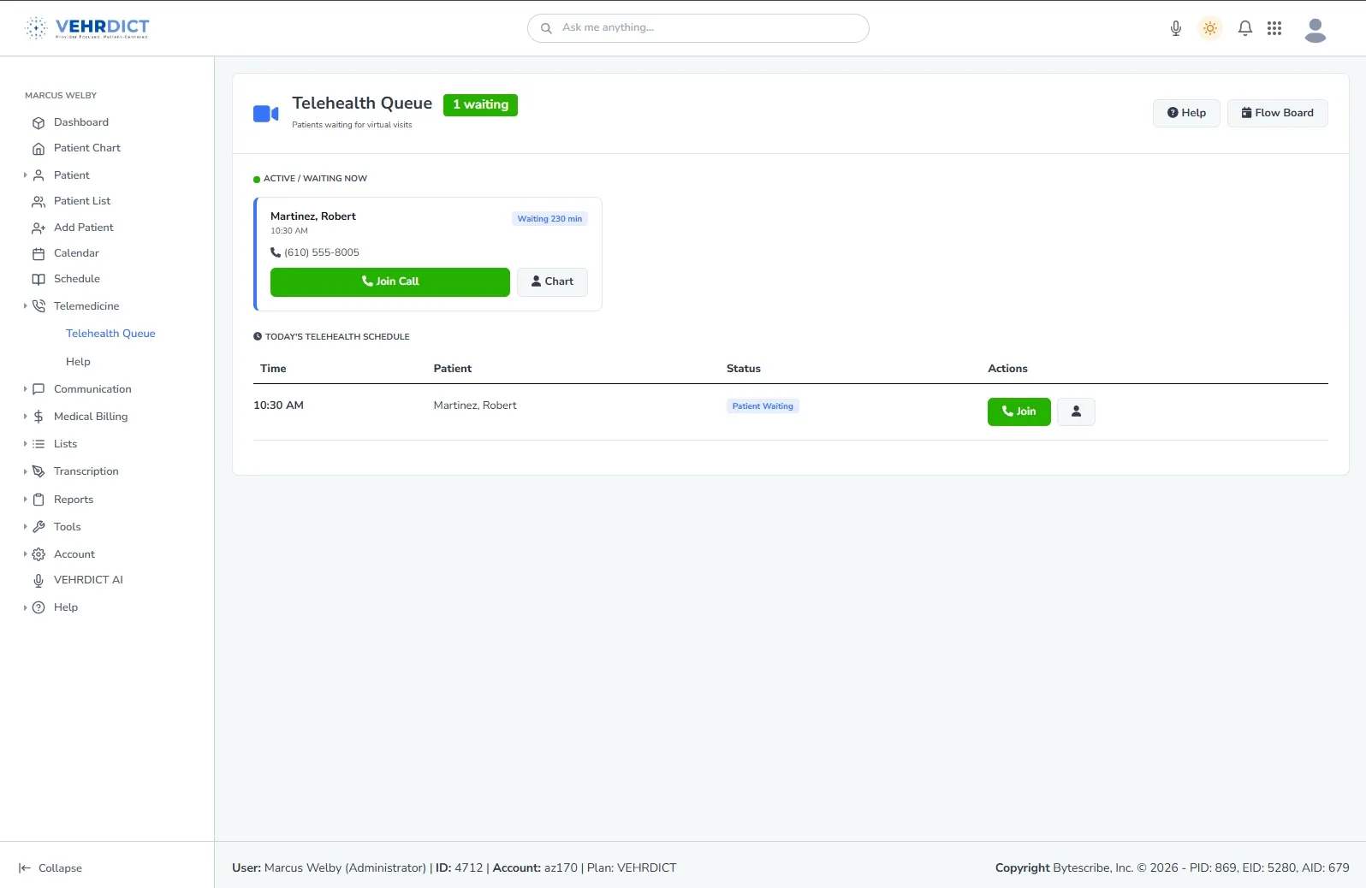Expand the Patient menu arrow

coord(25,175)
